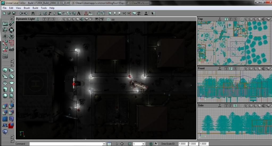The height and width of the screenshot is (146, 272).
Task: Select the Cube brush builder
Action: click(x=5, y=70)
